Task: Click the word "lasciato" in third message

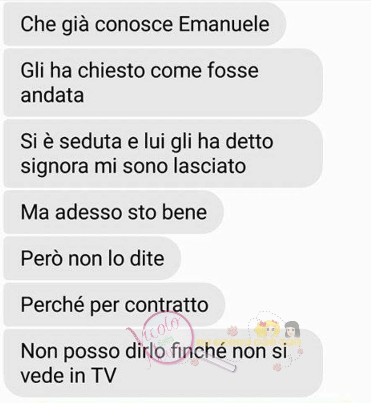Action: [210, 165]
